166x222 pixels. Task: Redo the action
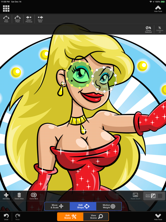(18, 217)
